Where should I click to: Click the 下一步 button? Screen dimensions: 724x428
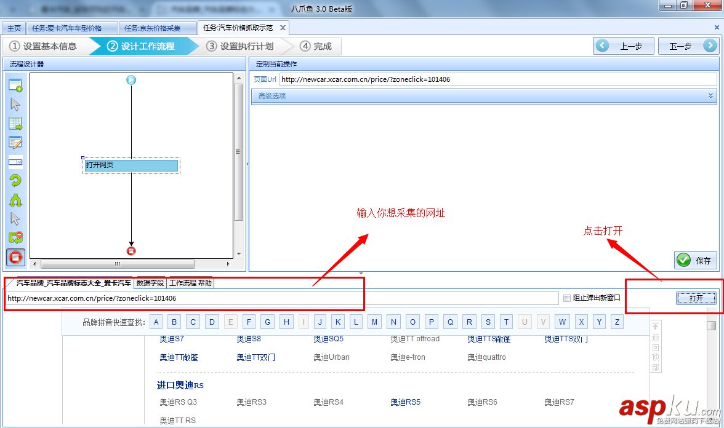point(688,46)
